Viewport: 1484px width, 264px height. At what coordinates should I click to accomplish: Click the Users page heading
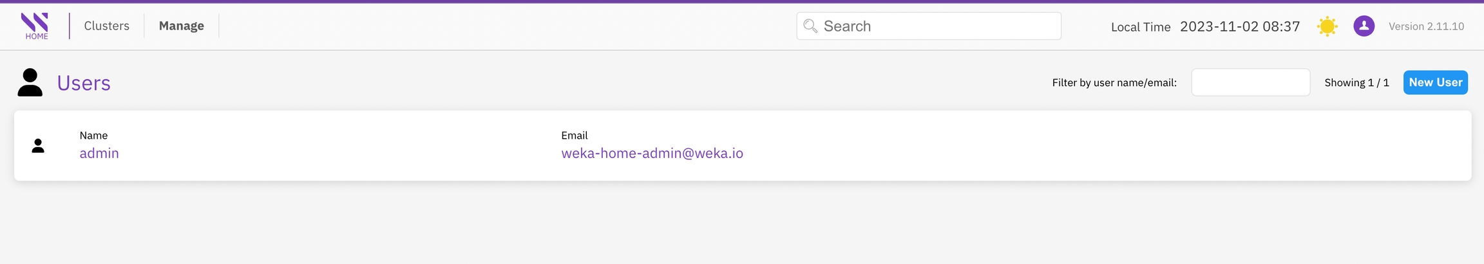point(84,84)
